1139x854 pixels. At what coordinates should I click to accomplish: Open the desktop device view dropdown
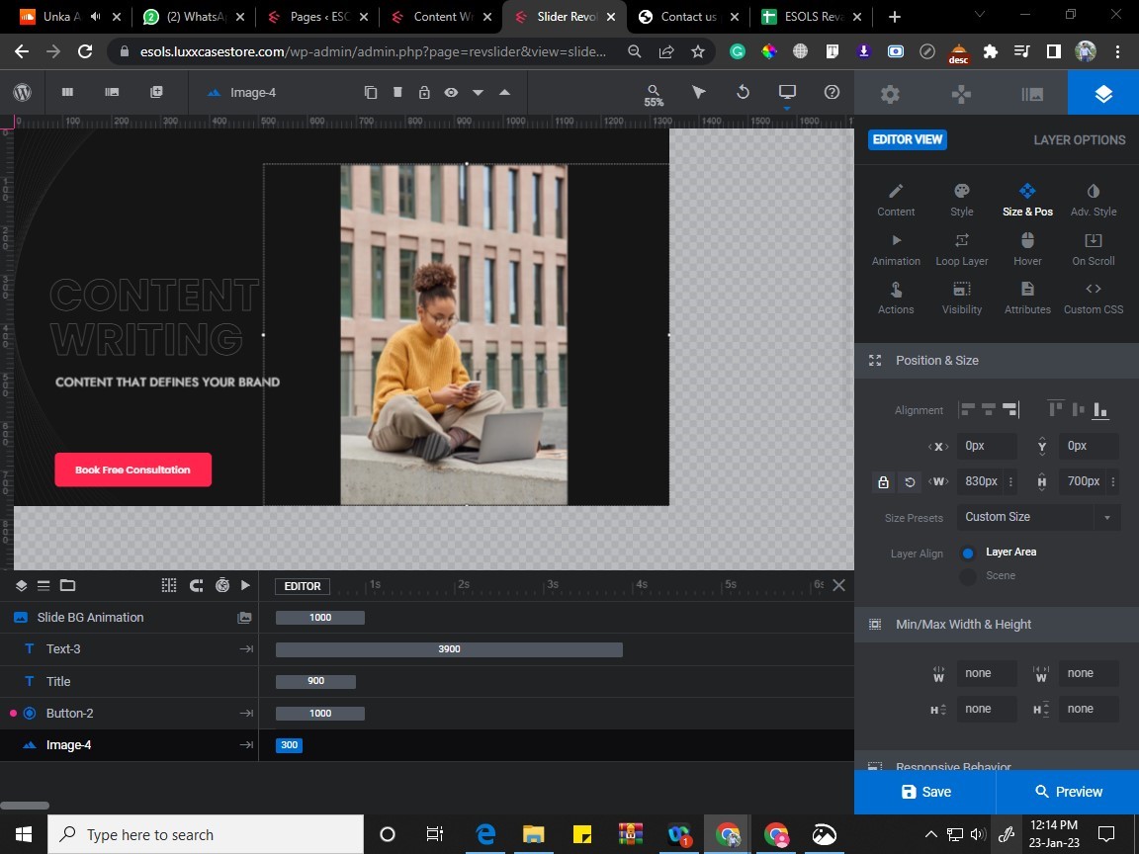pos(787,92)
